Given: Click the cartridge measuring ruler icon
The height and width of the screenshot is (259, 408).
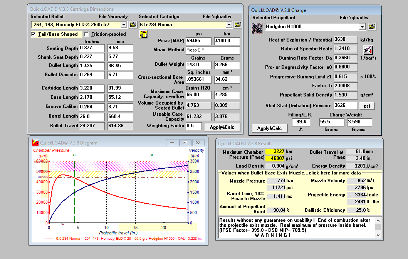Looking at the screenshot, I should tap(143, 34).
